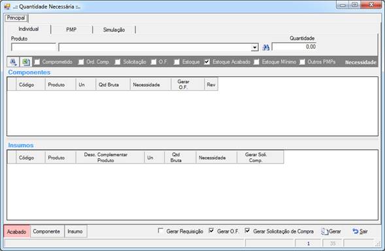
Task: Click the window application icon in title bar
Action: coord(7,7)
